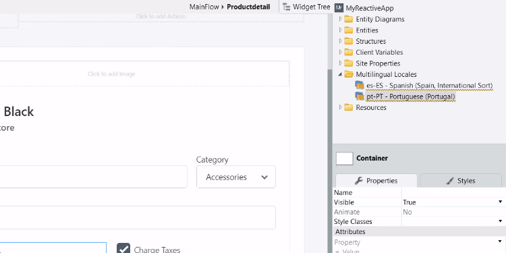This screenshot has height=253, width=506.
Task: Click the input field left of Category
Action: coord(94,177)
